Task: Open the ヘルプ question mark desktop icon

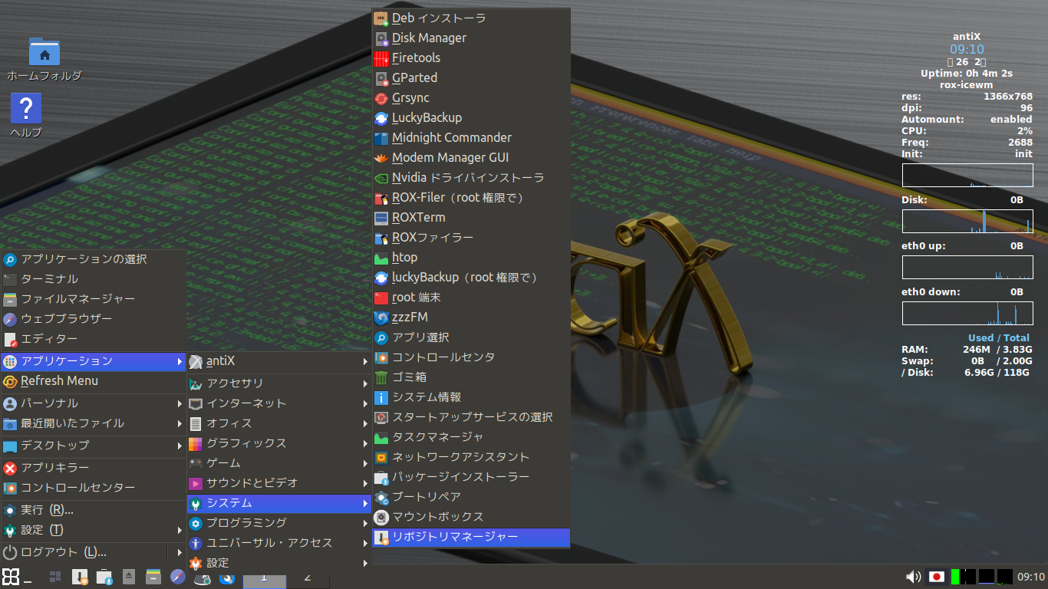Action: click(26, 108)
